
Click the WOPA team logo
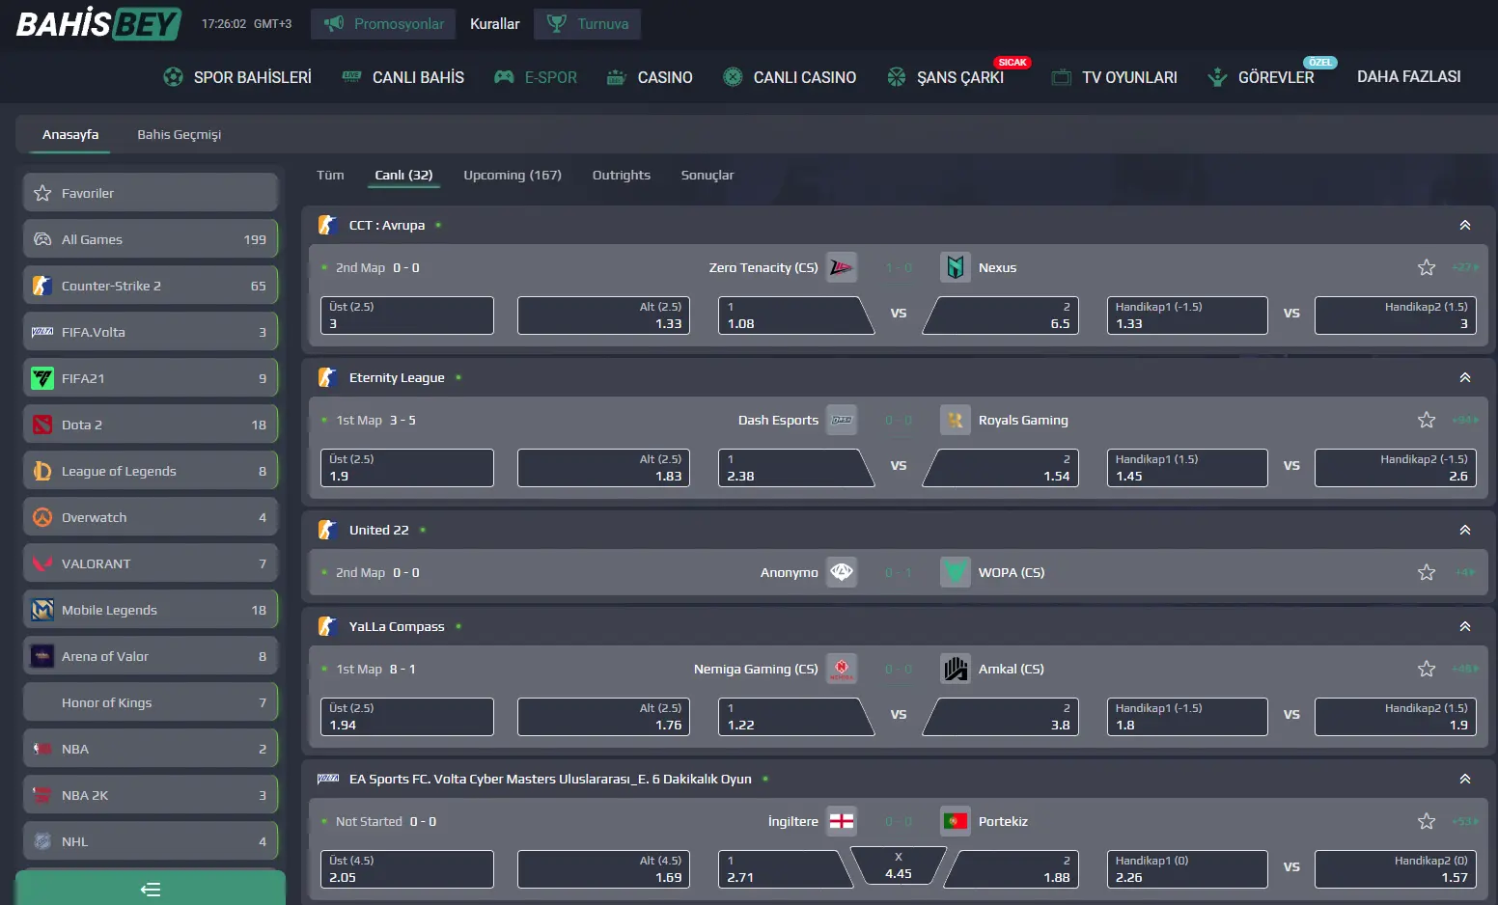click(956, 572)
